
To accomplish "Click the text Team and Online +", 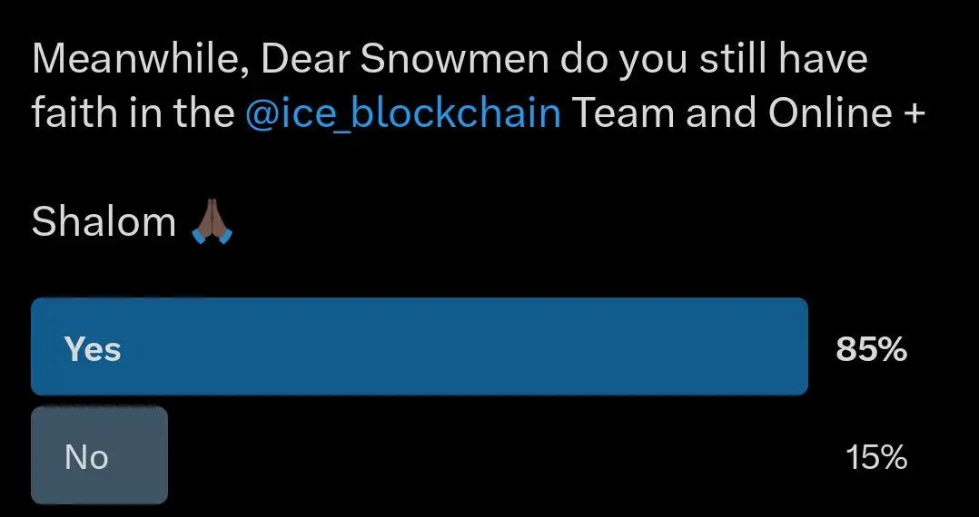I will pos(748,113).
